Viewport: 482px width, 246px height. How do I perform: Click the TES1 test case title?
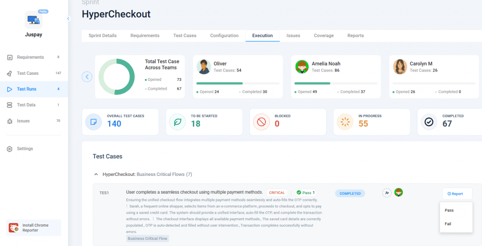[194, 192]
